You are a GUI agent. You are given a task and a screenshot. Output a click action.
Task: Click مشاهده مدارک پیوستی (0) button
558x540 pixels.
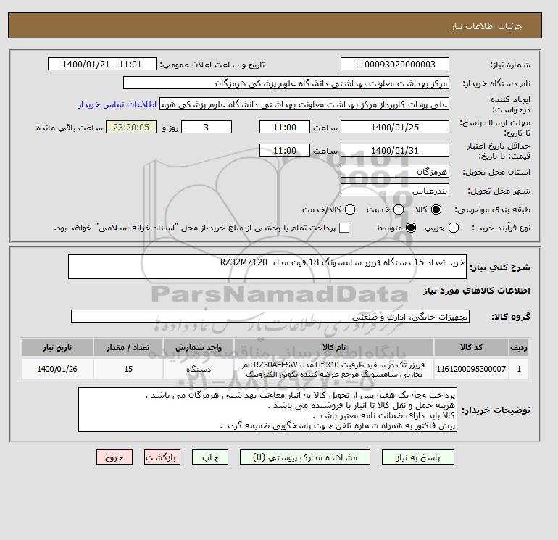pos(305,457)
